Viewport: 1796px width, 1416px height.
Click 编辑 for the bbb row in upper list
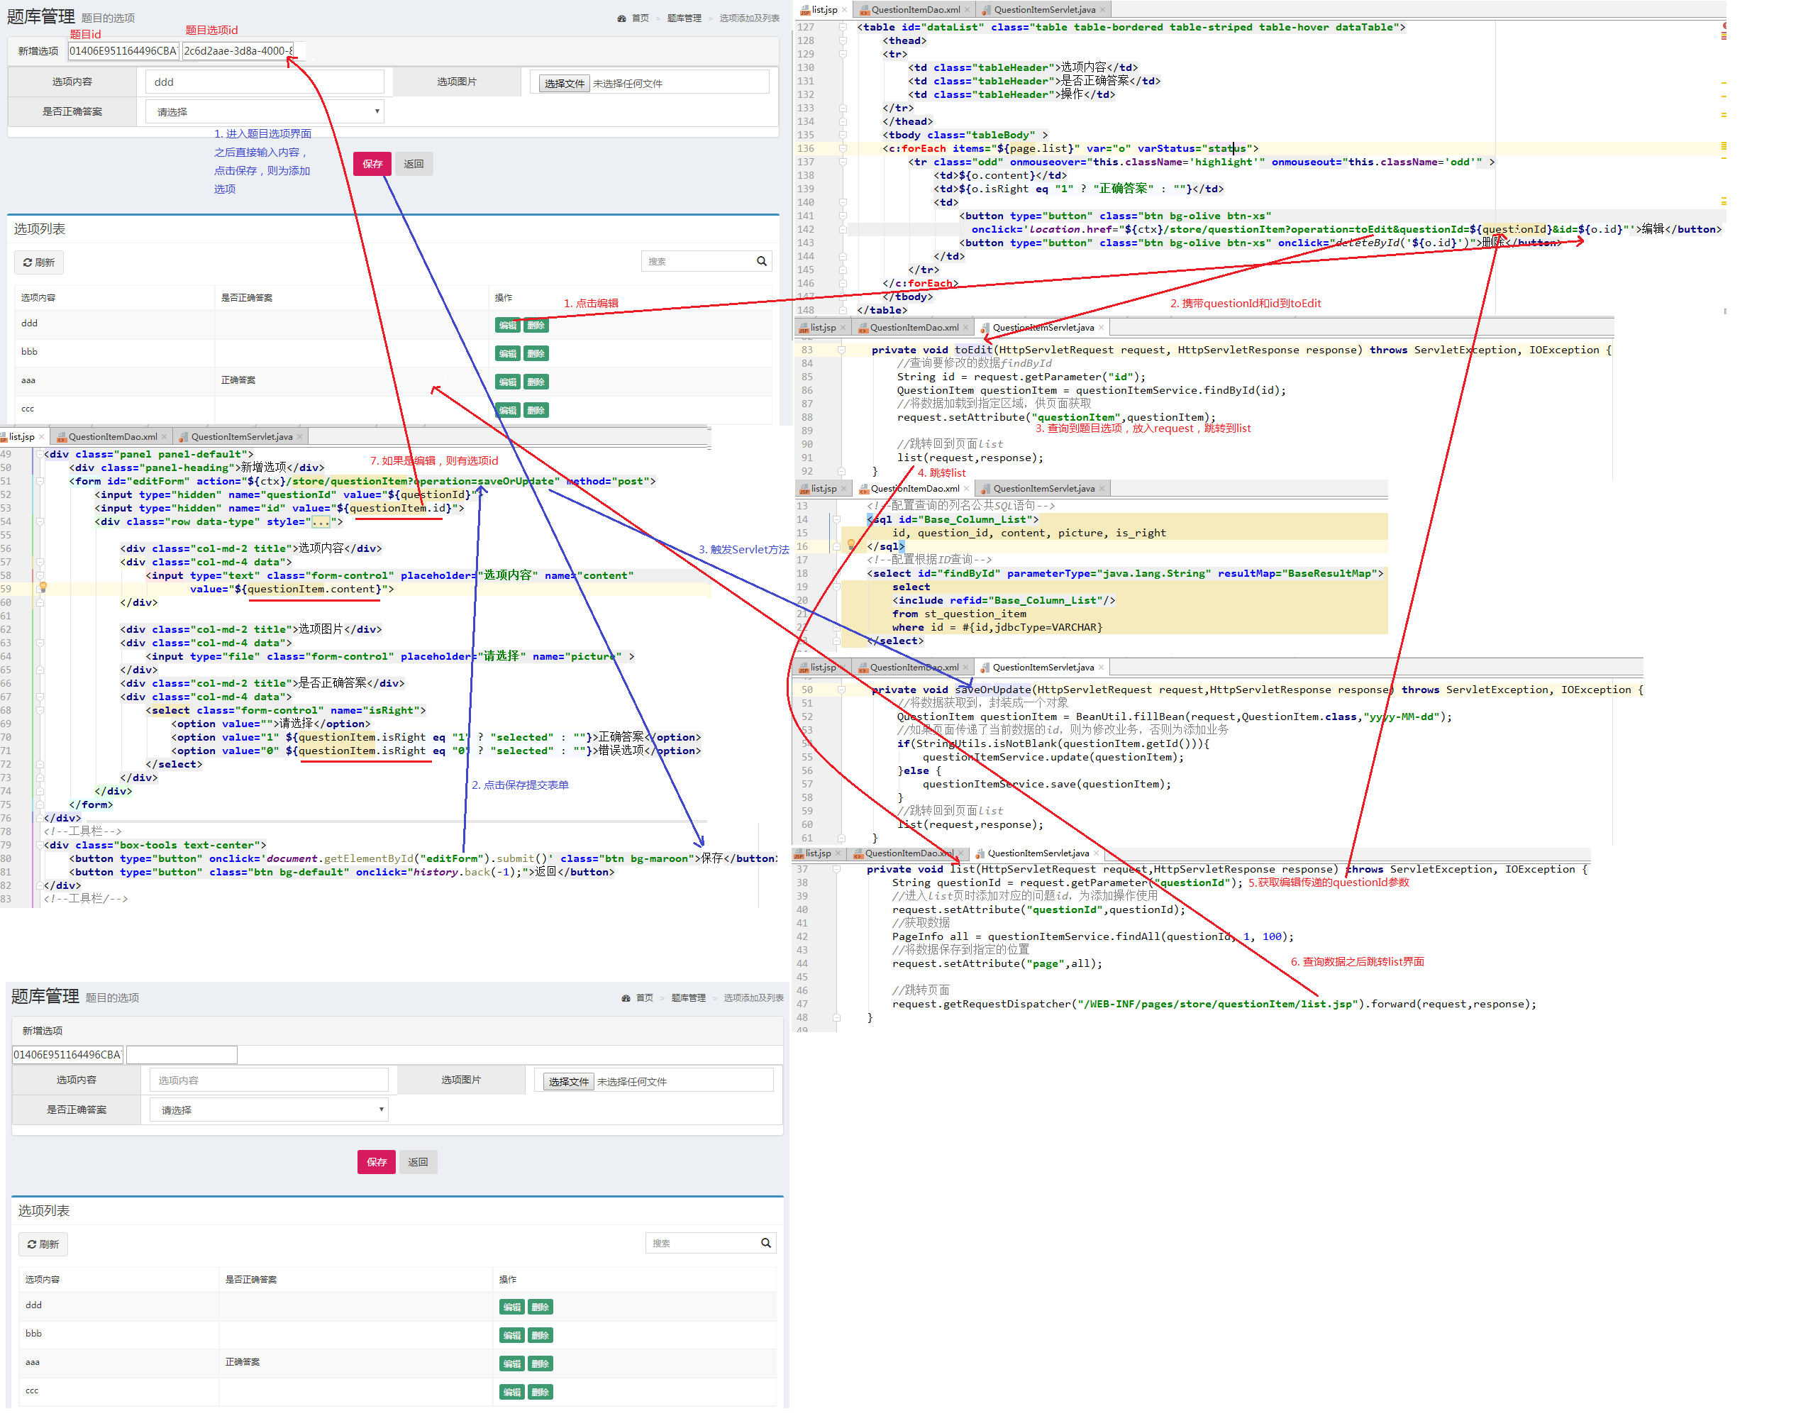508,354
